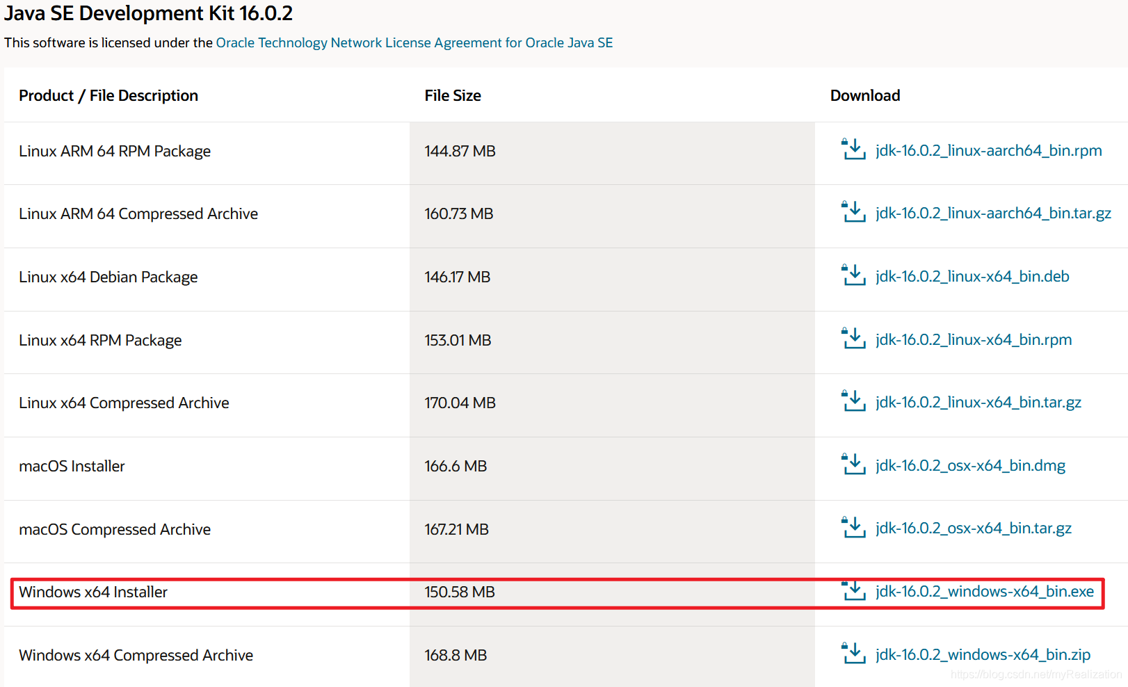Click download icon for windows-x64 zip
Image resolution: width=1128 pixels, height=687 pixels.
coord(853,654)
